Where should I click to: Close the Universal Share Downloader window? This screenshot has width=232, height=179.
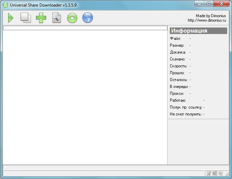(221, 4)
